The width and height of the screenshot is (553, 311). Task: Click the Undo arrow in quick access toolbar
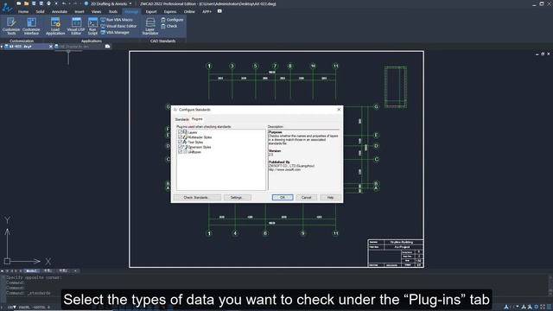pos(64,3)
